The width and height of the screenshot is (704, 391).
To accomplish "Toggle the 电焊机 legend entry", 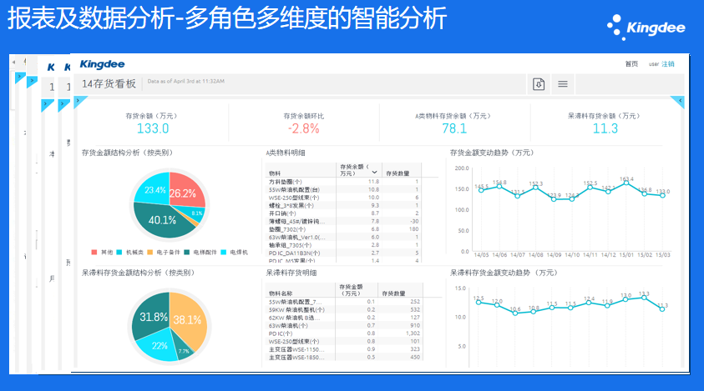I will (234, 252).
